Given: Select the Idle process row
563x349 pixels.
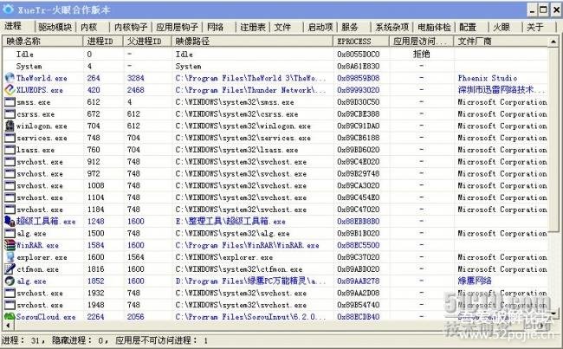Looking at the screenshot, I should pos(275,55).
